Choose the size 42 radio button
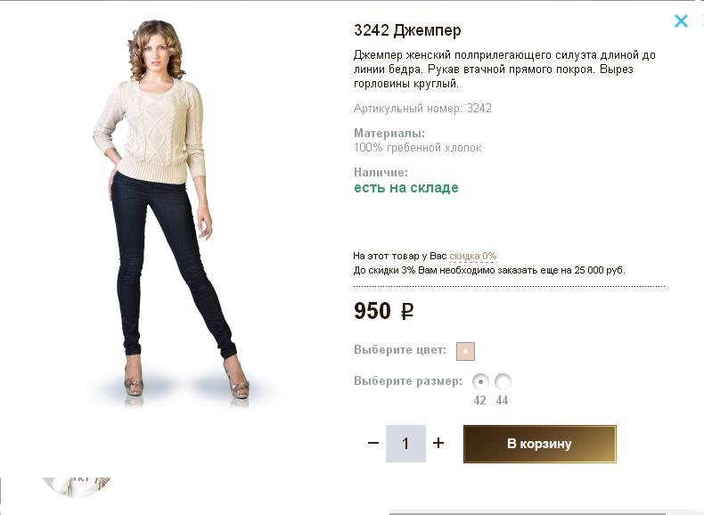 pos(481,381)
